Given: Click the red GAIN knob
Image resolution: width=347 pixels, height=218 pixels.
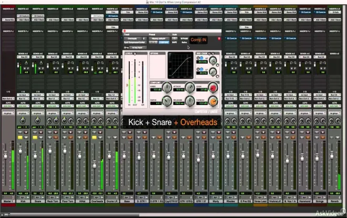Looking at the screenshot, I should tap(213, 88).
